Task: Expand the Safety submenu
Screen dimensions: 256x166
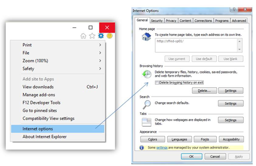Action: tap(100, 69)
